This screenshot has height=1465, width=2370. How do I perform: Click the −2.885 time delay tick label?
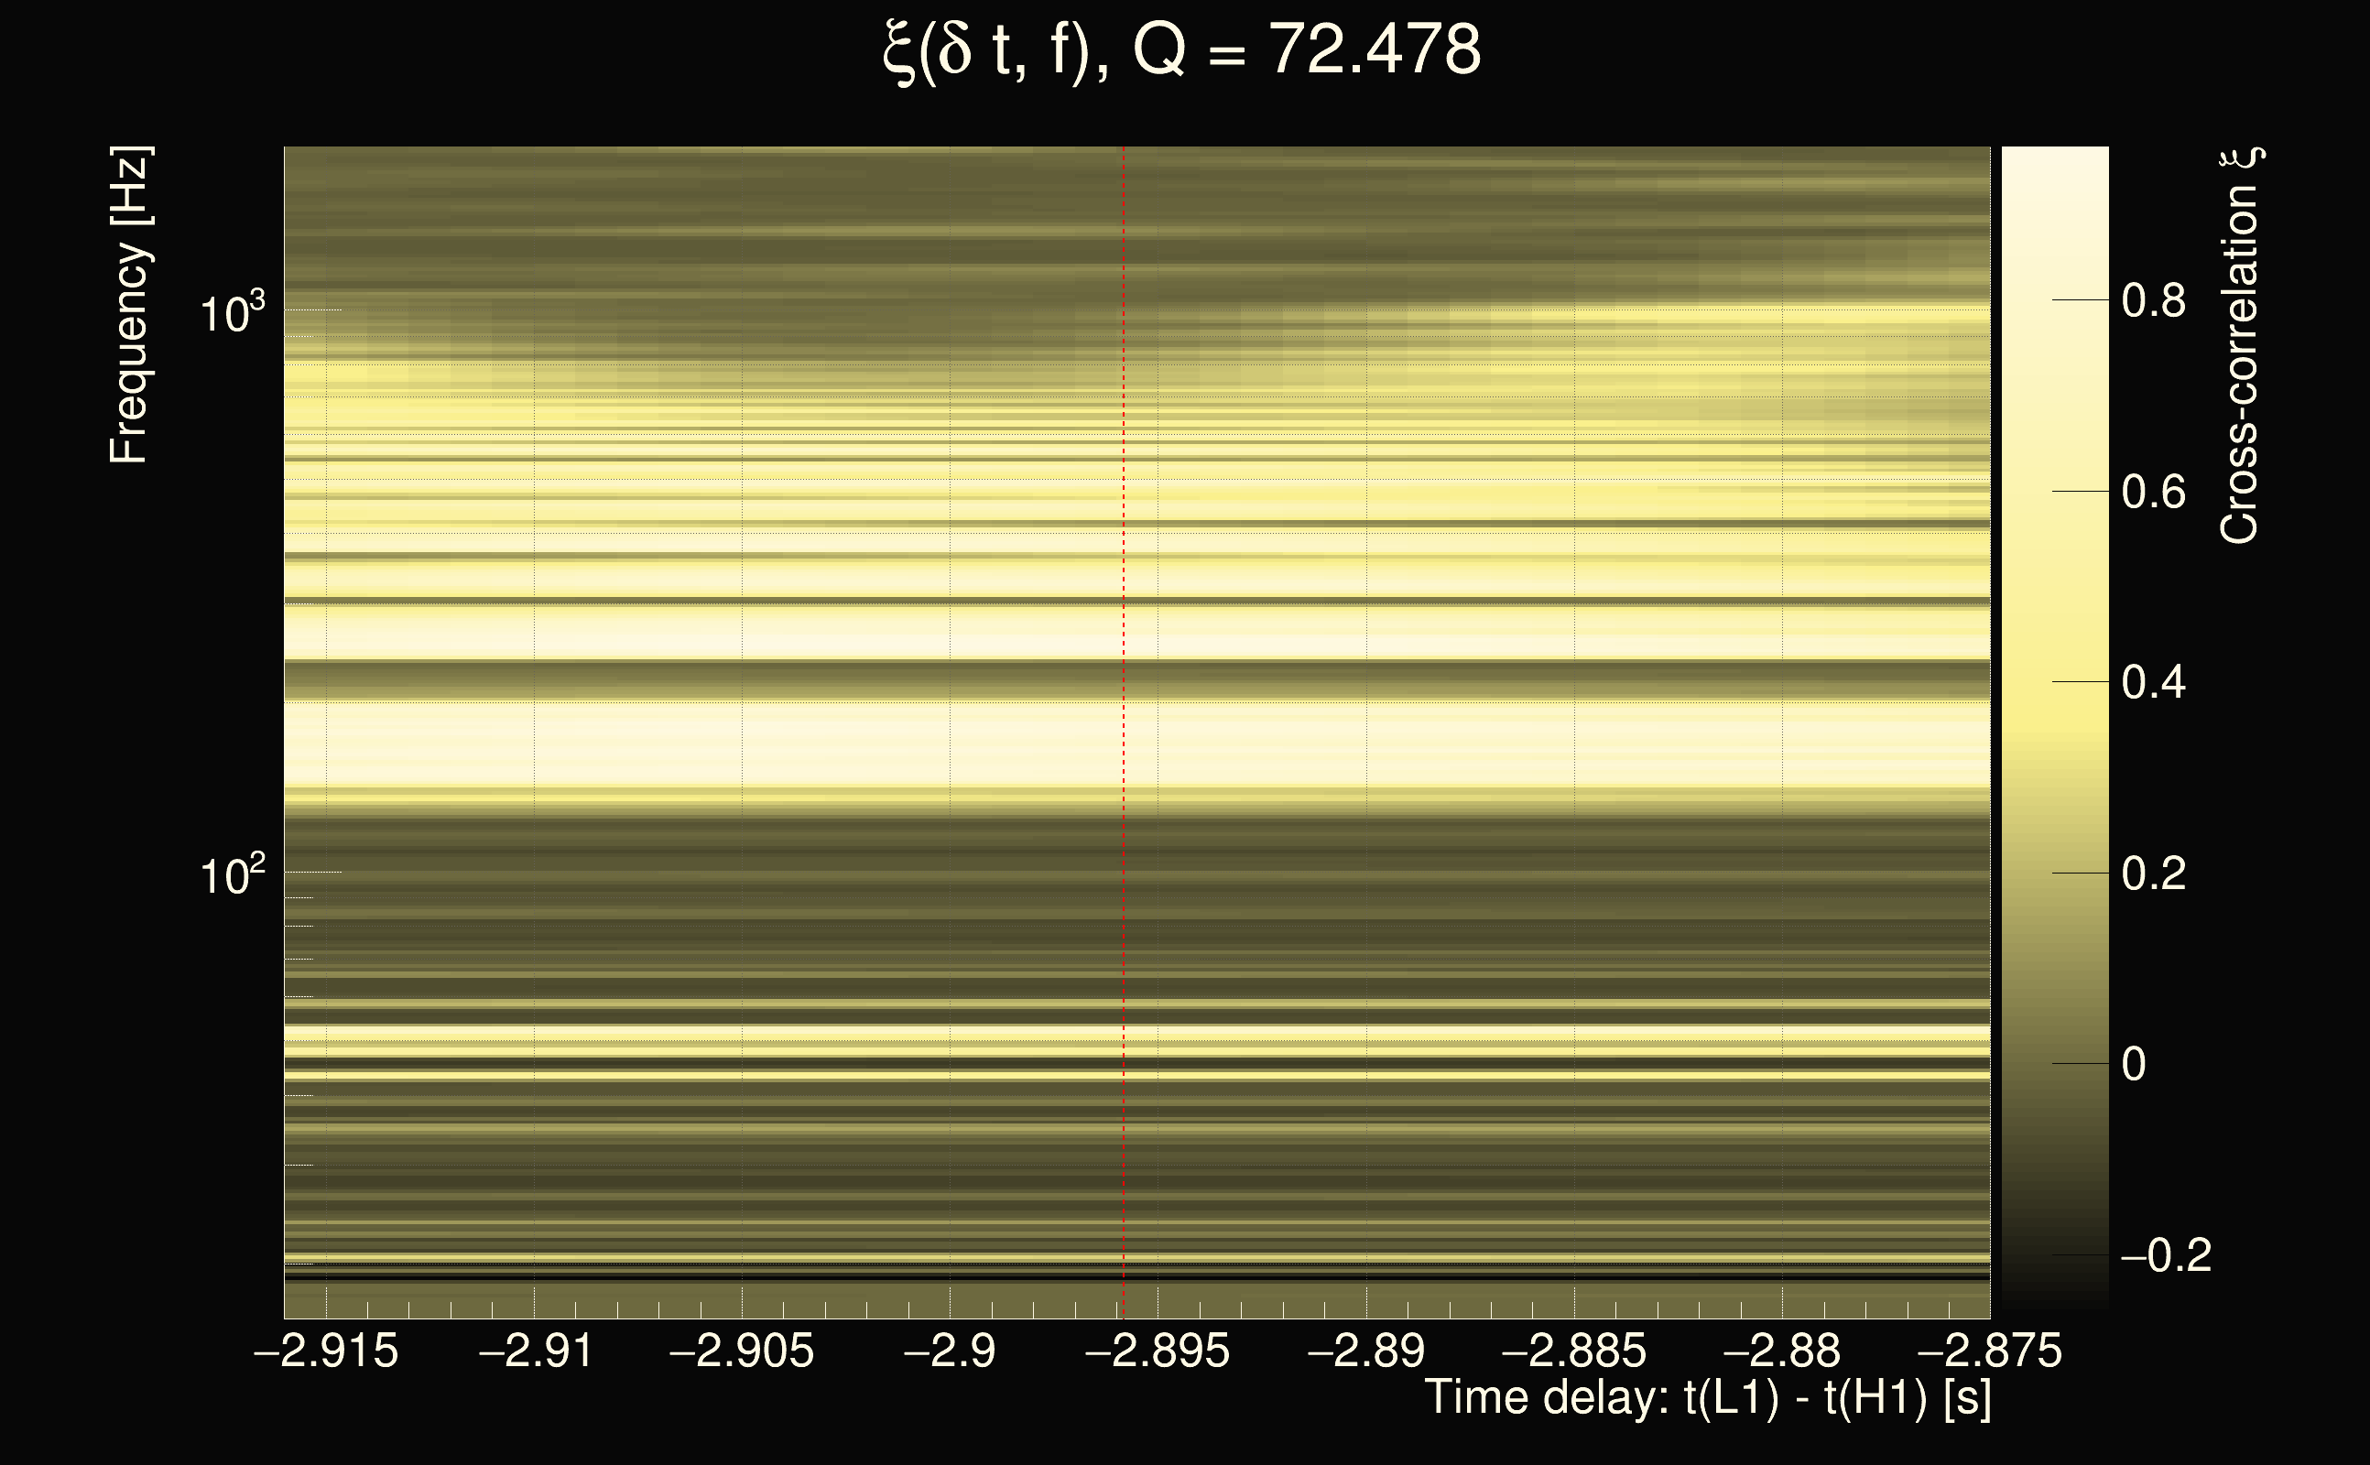(x=1573, y=1351)
